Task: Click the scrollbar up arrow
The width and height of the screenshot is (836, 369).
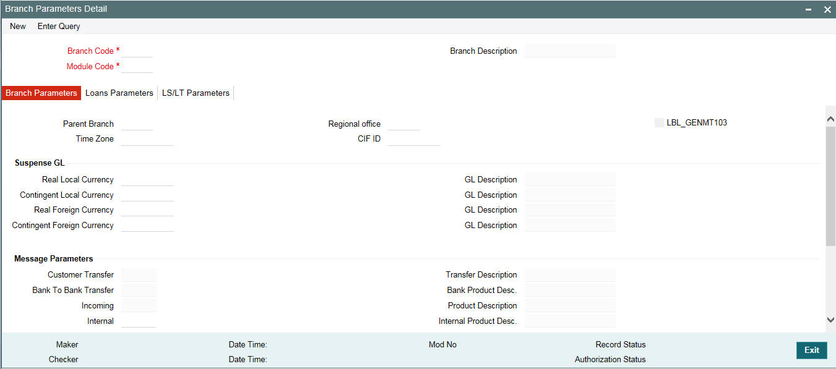Action: coord(830,119)
